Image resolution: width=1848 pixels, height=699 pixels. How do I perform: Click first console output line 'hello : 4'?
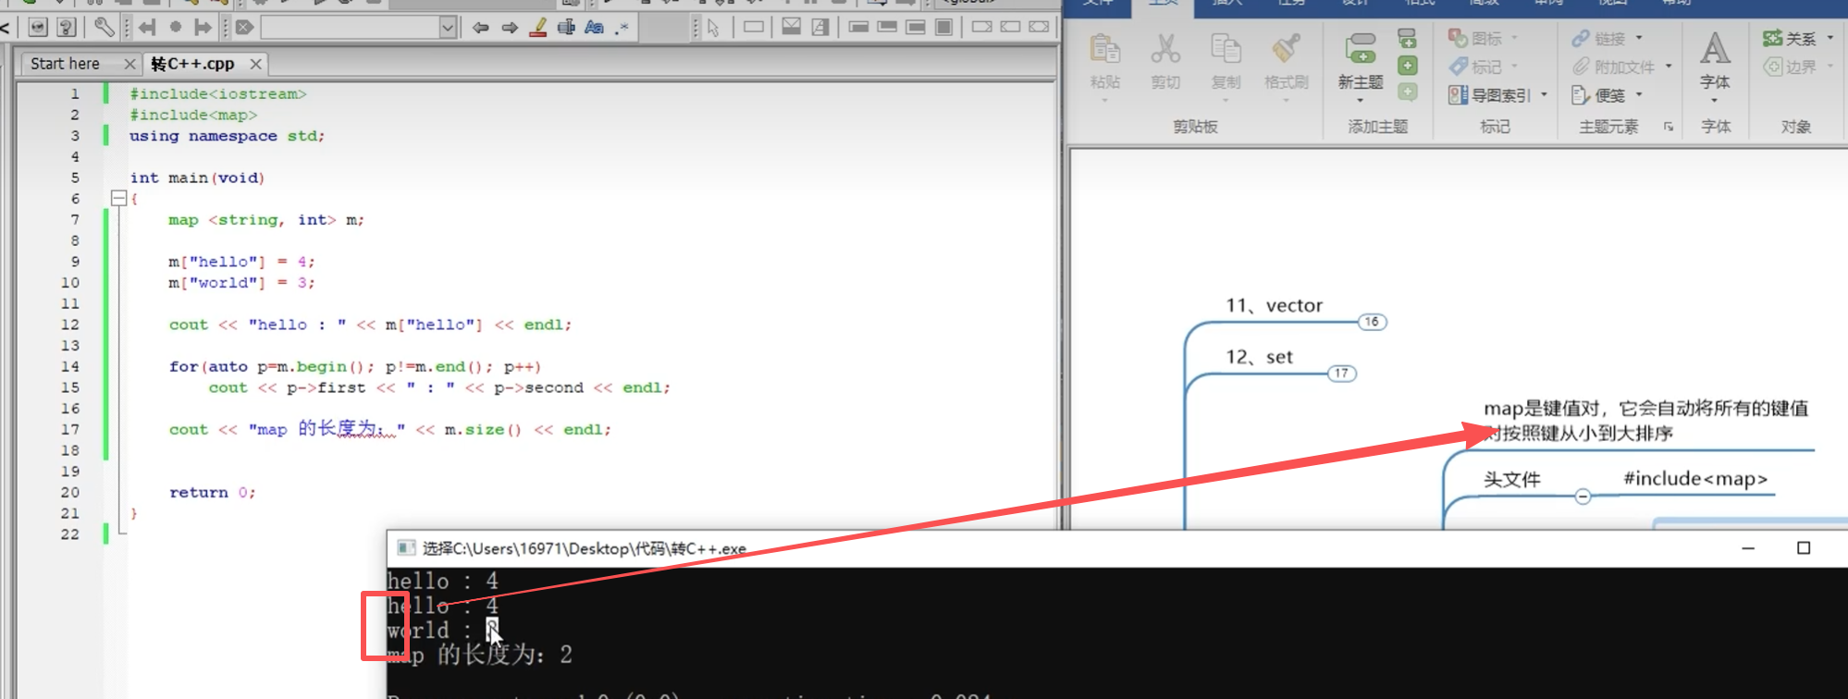click(x=442, y=581)
